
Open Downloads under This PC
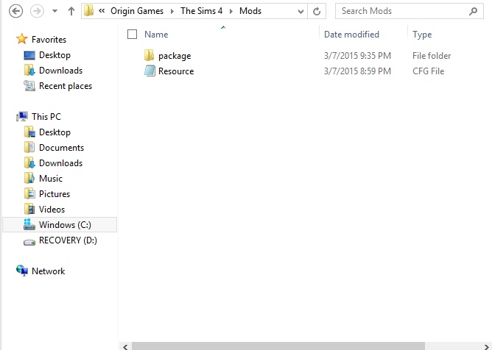tap(60, 163)
